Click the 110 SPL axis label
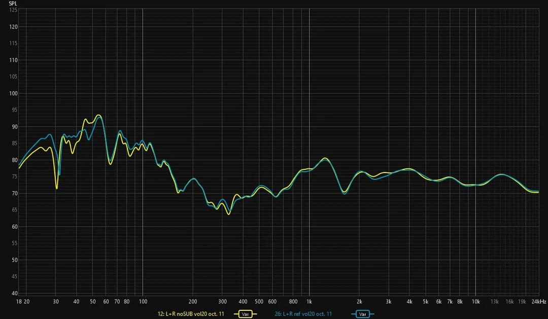 13,60
